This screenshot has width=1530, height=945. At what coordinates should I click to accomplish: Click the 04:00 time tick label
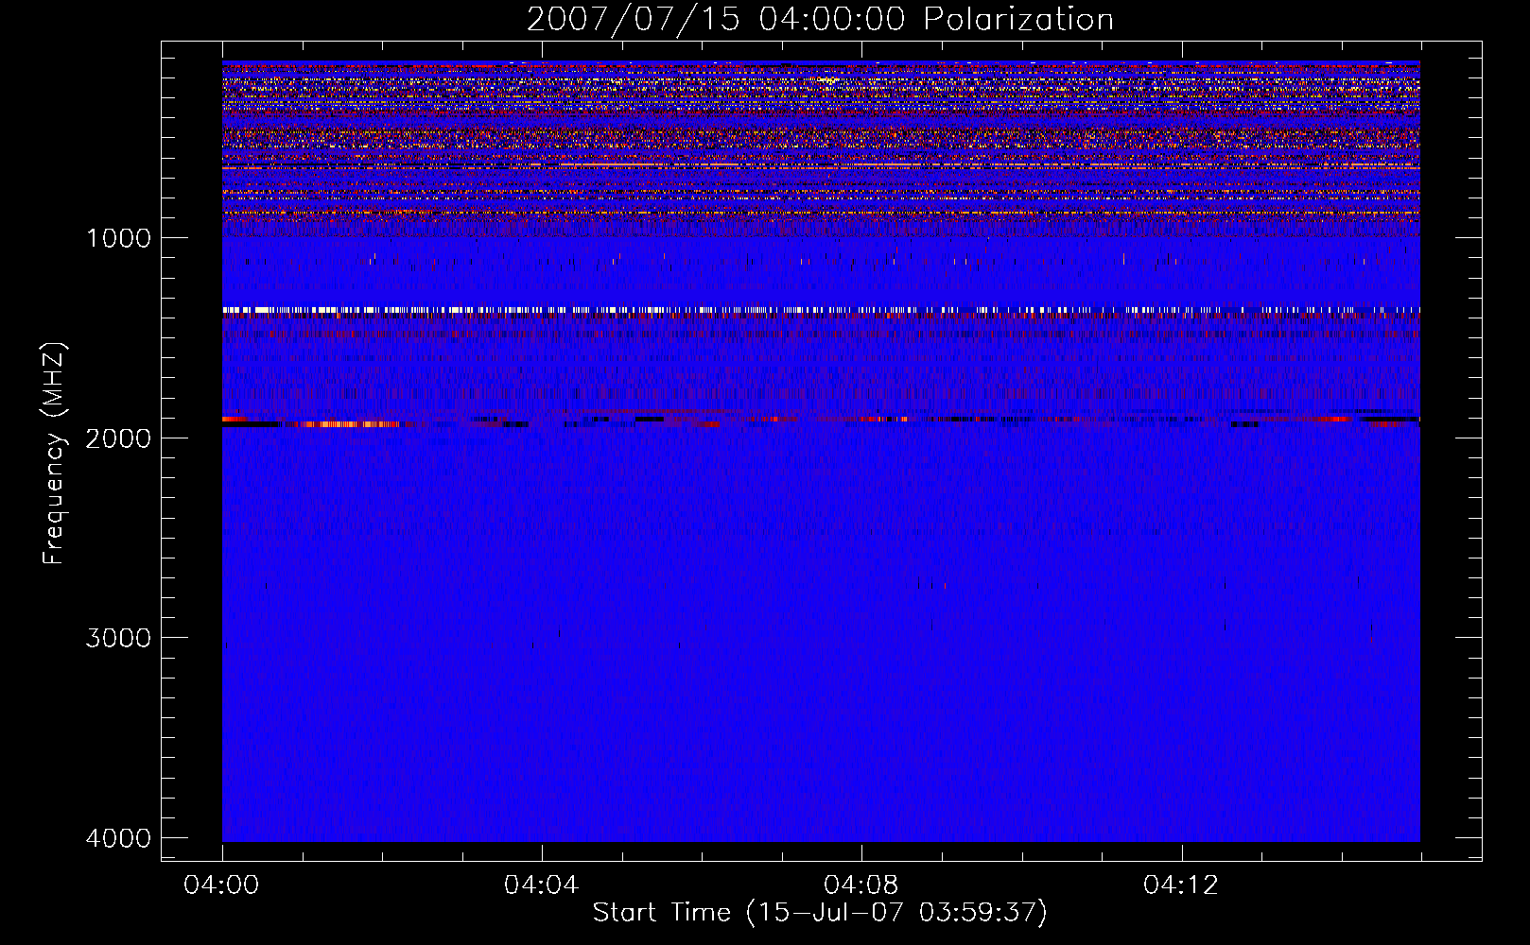(x=221, y=885)
